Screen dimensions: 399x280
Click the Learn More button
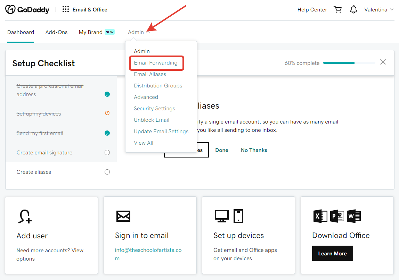click(x=332, y=253)
